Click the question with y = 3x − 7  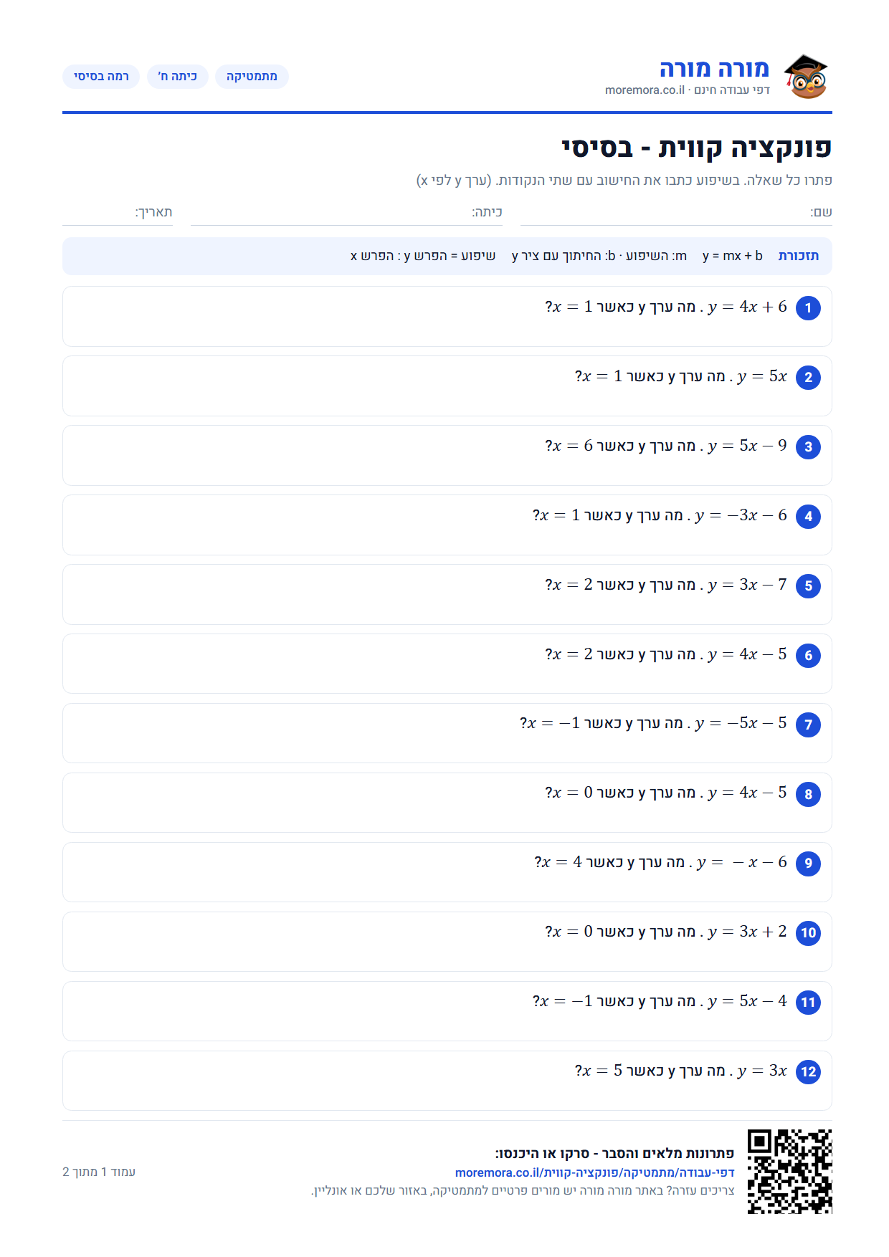pos(447,595)
